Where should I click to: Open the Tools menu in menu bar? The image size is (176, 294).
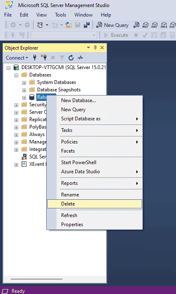click(x=61, y=15)
